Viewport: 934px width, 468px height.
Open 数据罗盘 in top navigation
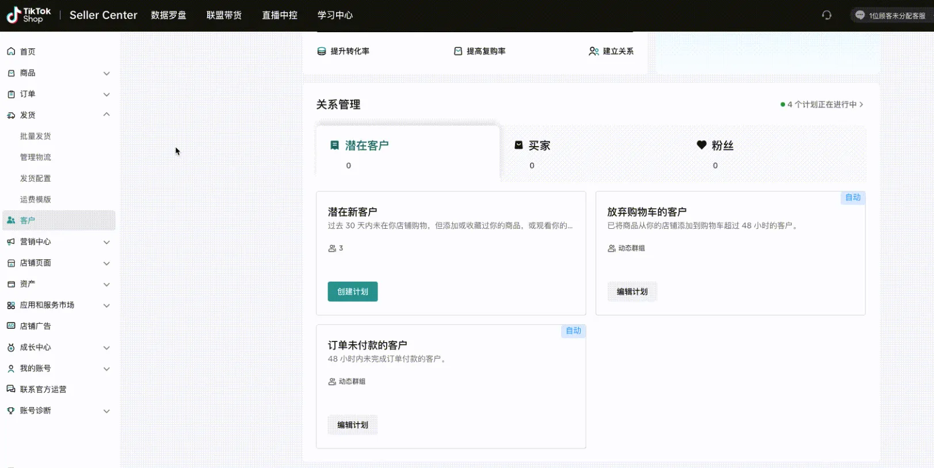(x=169, y=15)
